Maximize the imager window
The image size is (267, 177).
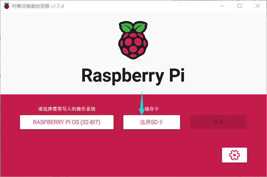(x=240, y=6)
